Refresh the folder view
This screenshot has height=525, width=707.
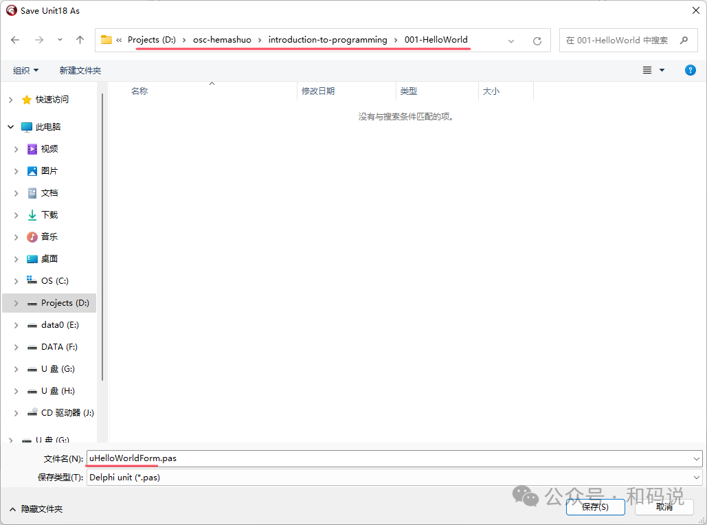[x=537, y=40]
